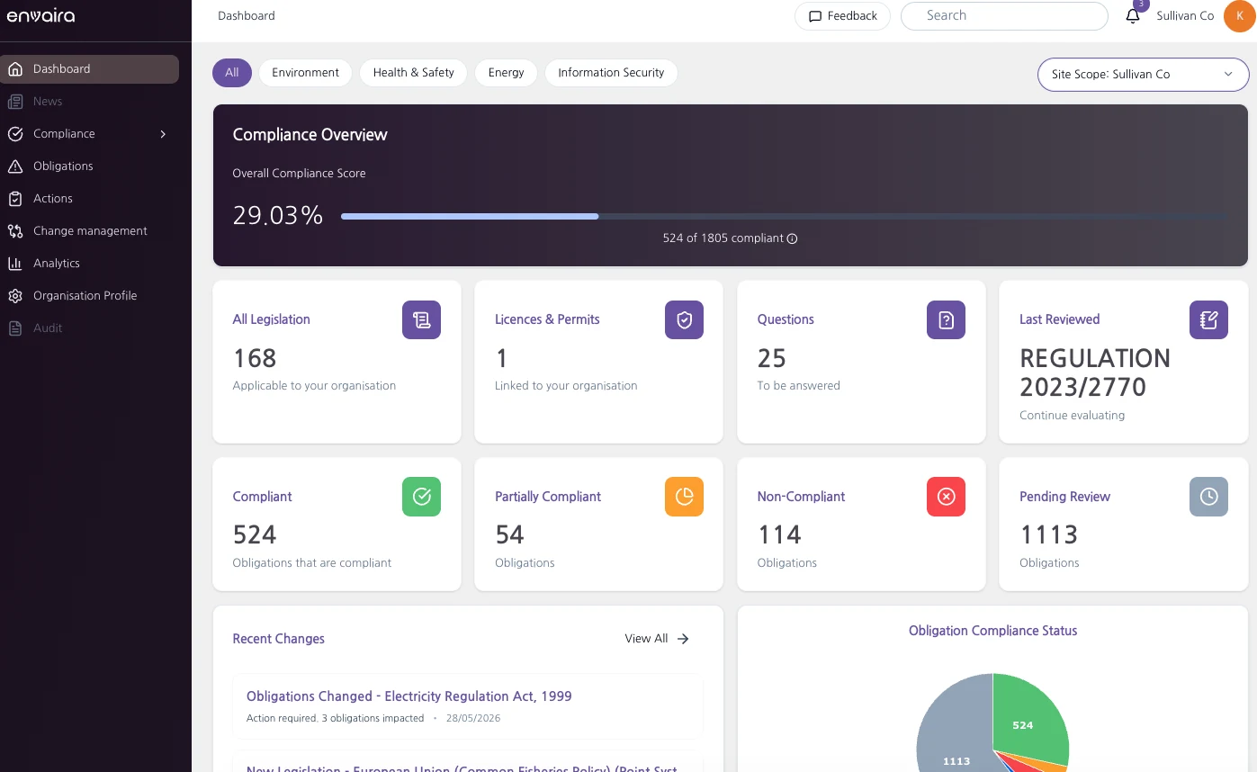Image resolution: width=1257 pixels, height=772 pixels.
Task: Expand the Compliance submenu chevron
Action: point(163,134)
